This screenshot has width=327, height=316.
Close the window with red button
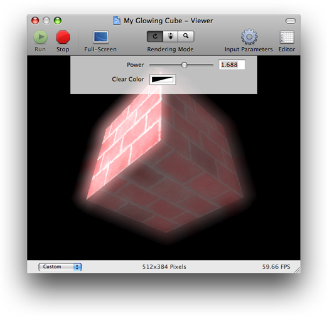point(35,21)
